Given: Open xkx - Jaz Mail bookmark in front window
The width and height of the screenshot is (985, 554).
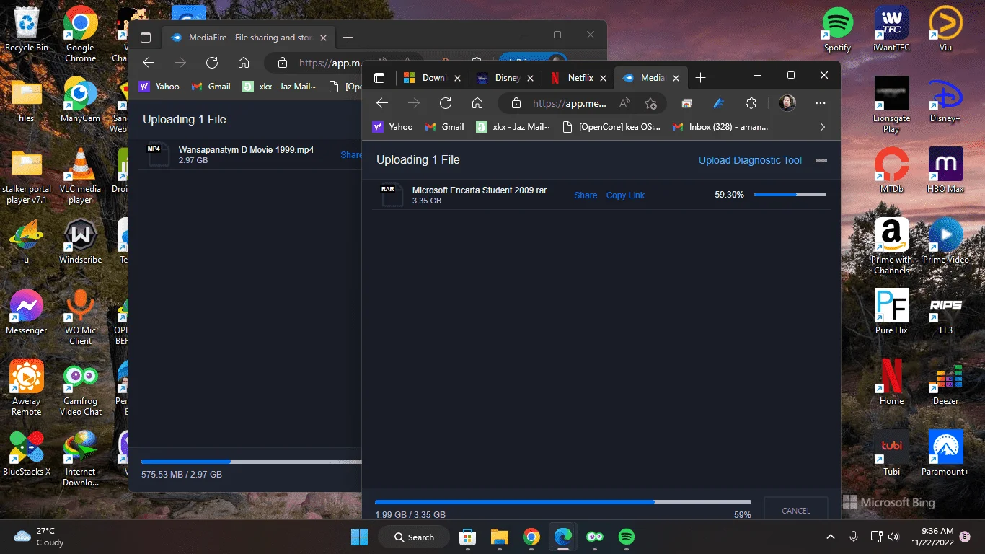Looking at the screenshot, I should [x=513, y=127].
